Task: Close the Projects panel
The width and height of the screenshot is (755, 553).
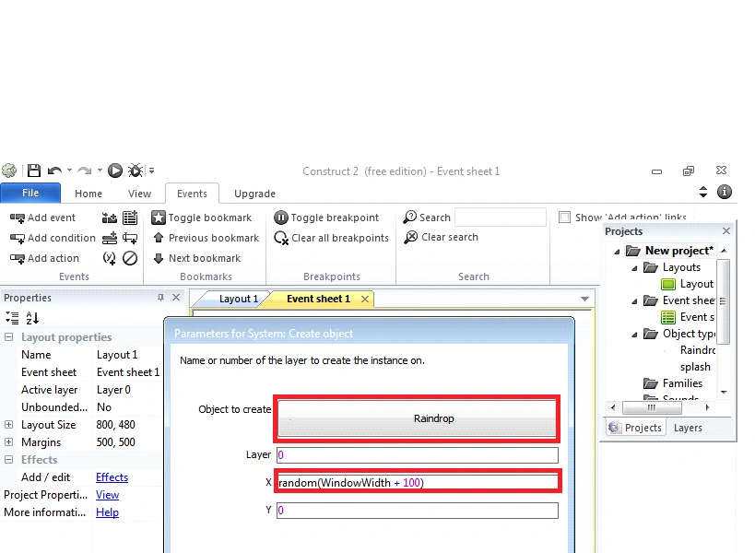Action: [726, 231]
